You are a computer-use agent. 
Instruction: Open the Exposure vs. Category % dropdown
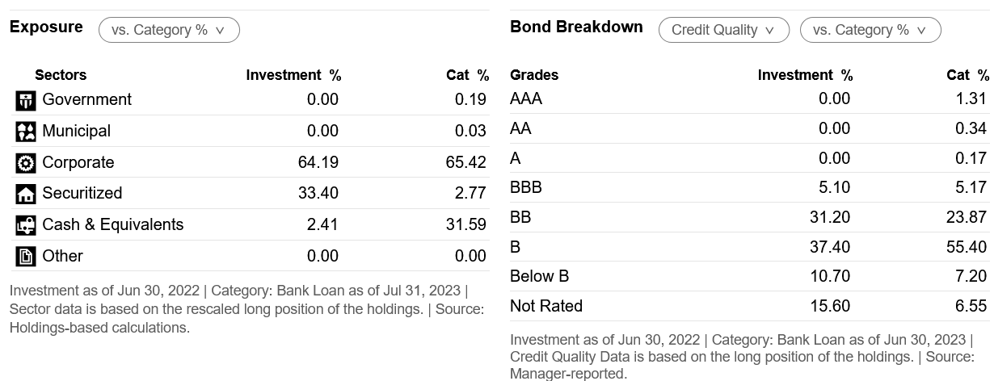coord(169,30)
